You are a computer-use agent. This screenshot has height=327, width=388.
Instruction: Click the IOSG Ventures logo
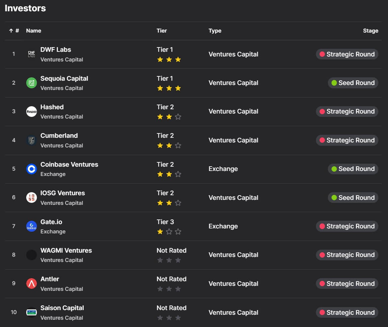click(x=32, y=198)
